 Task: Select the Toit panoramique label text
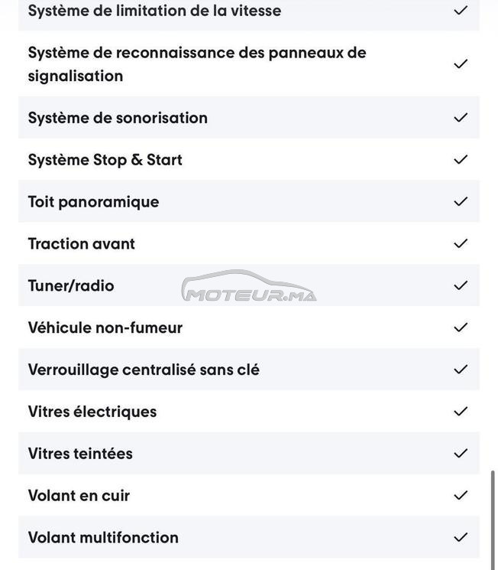coord(94,202)
